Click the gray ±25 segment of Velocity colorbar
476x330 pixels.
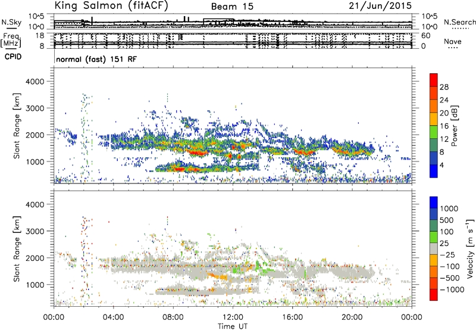point(434,248)
